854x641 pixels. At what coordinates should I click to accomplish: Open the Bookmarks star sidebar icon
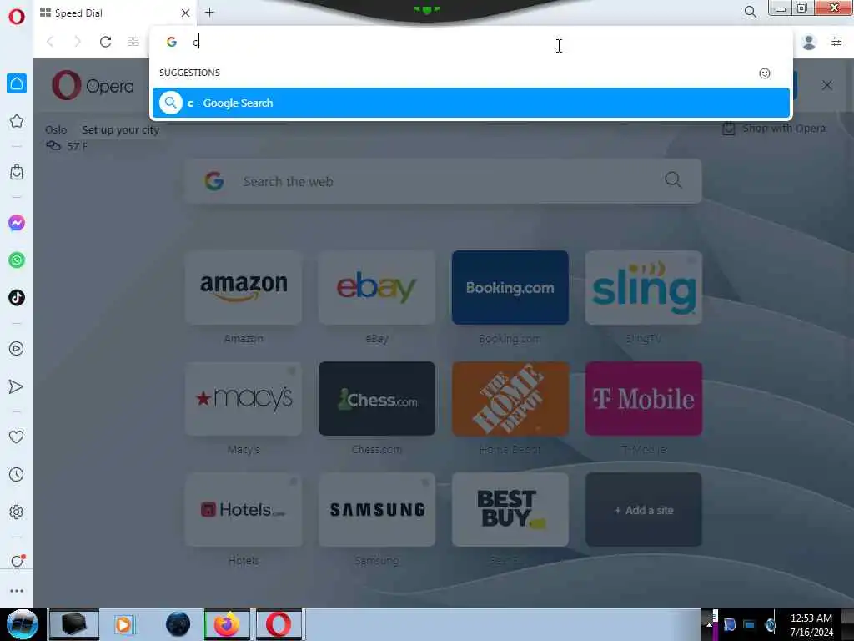(x=17, y=121)
